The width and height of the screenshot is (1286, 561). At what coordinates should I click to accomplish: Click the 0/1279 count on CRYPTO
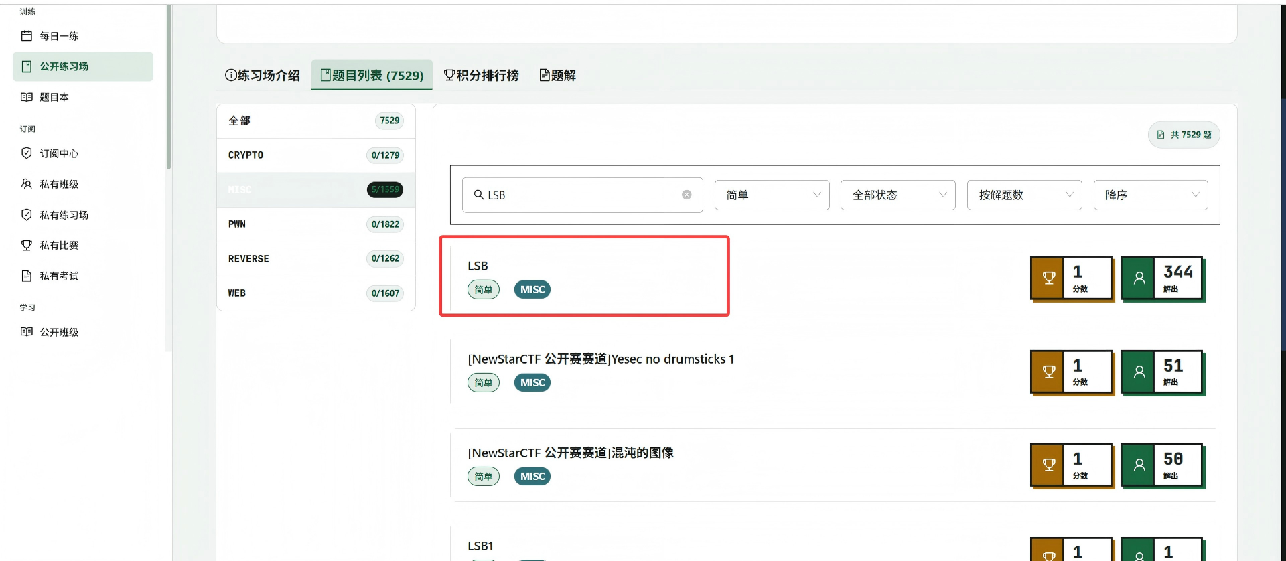click(x=385, y=155)
